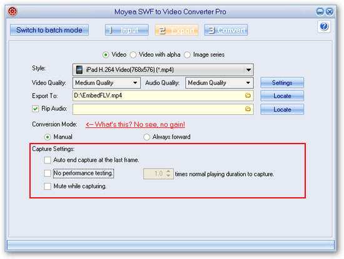Select the Video radio button
Image resolution: width=344 pixels, height=259 pixels.
(x=106, y=55)
